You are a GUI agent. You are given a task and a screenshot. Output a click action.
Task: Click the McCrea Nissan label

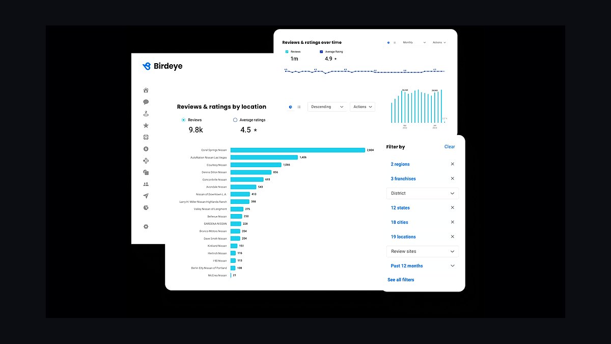218,275
